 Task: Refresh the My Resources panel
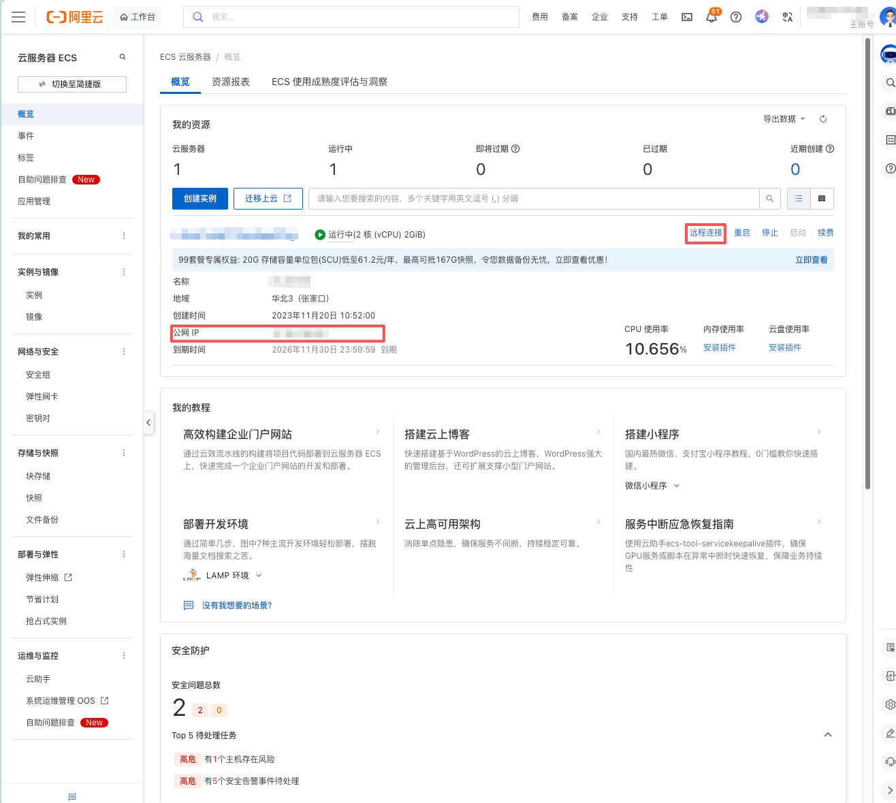(x=823, y=119)
